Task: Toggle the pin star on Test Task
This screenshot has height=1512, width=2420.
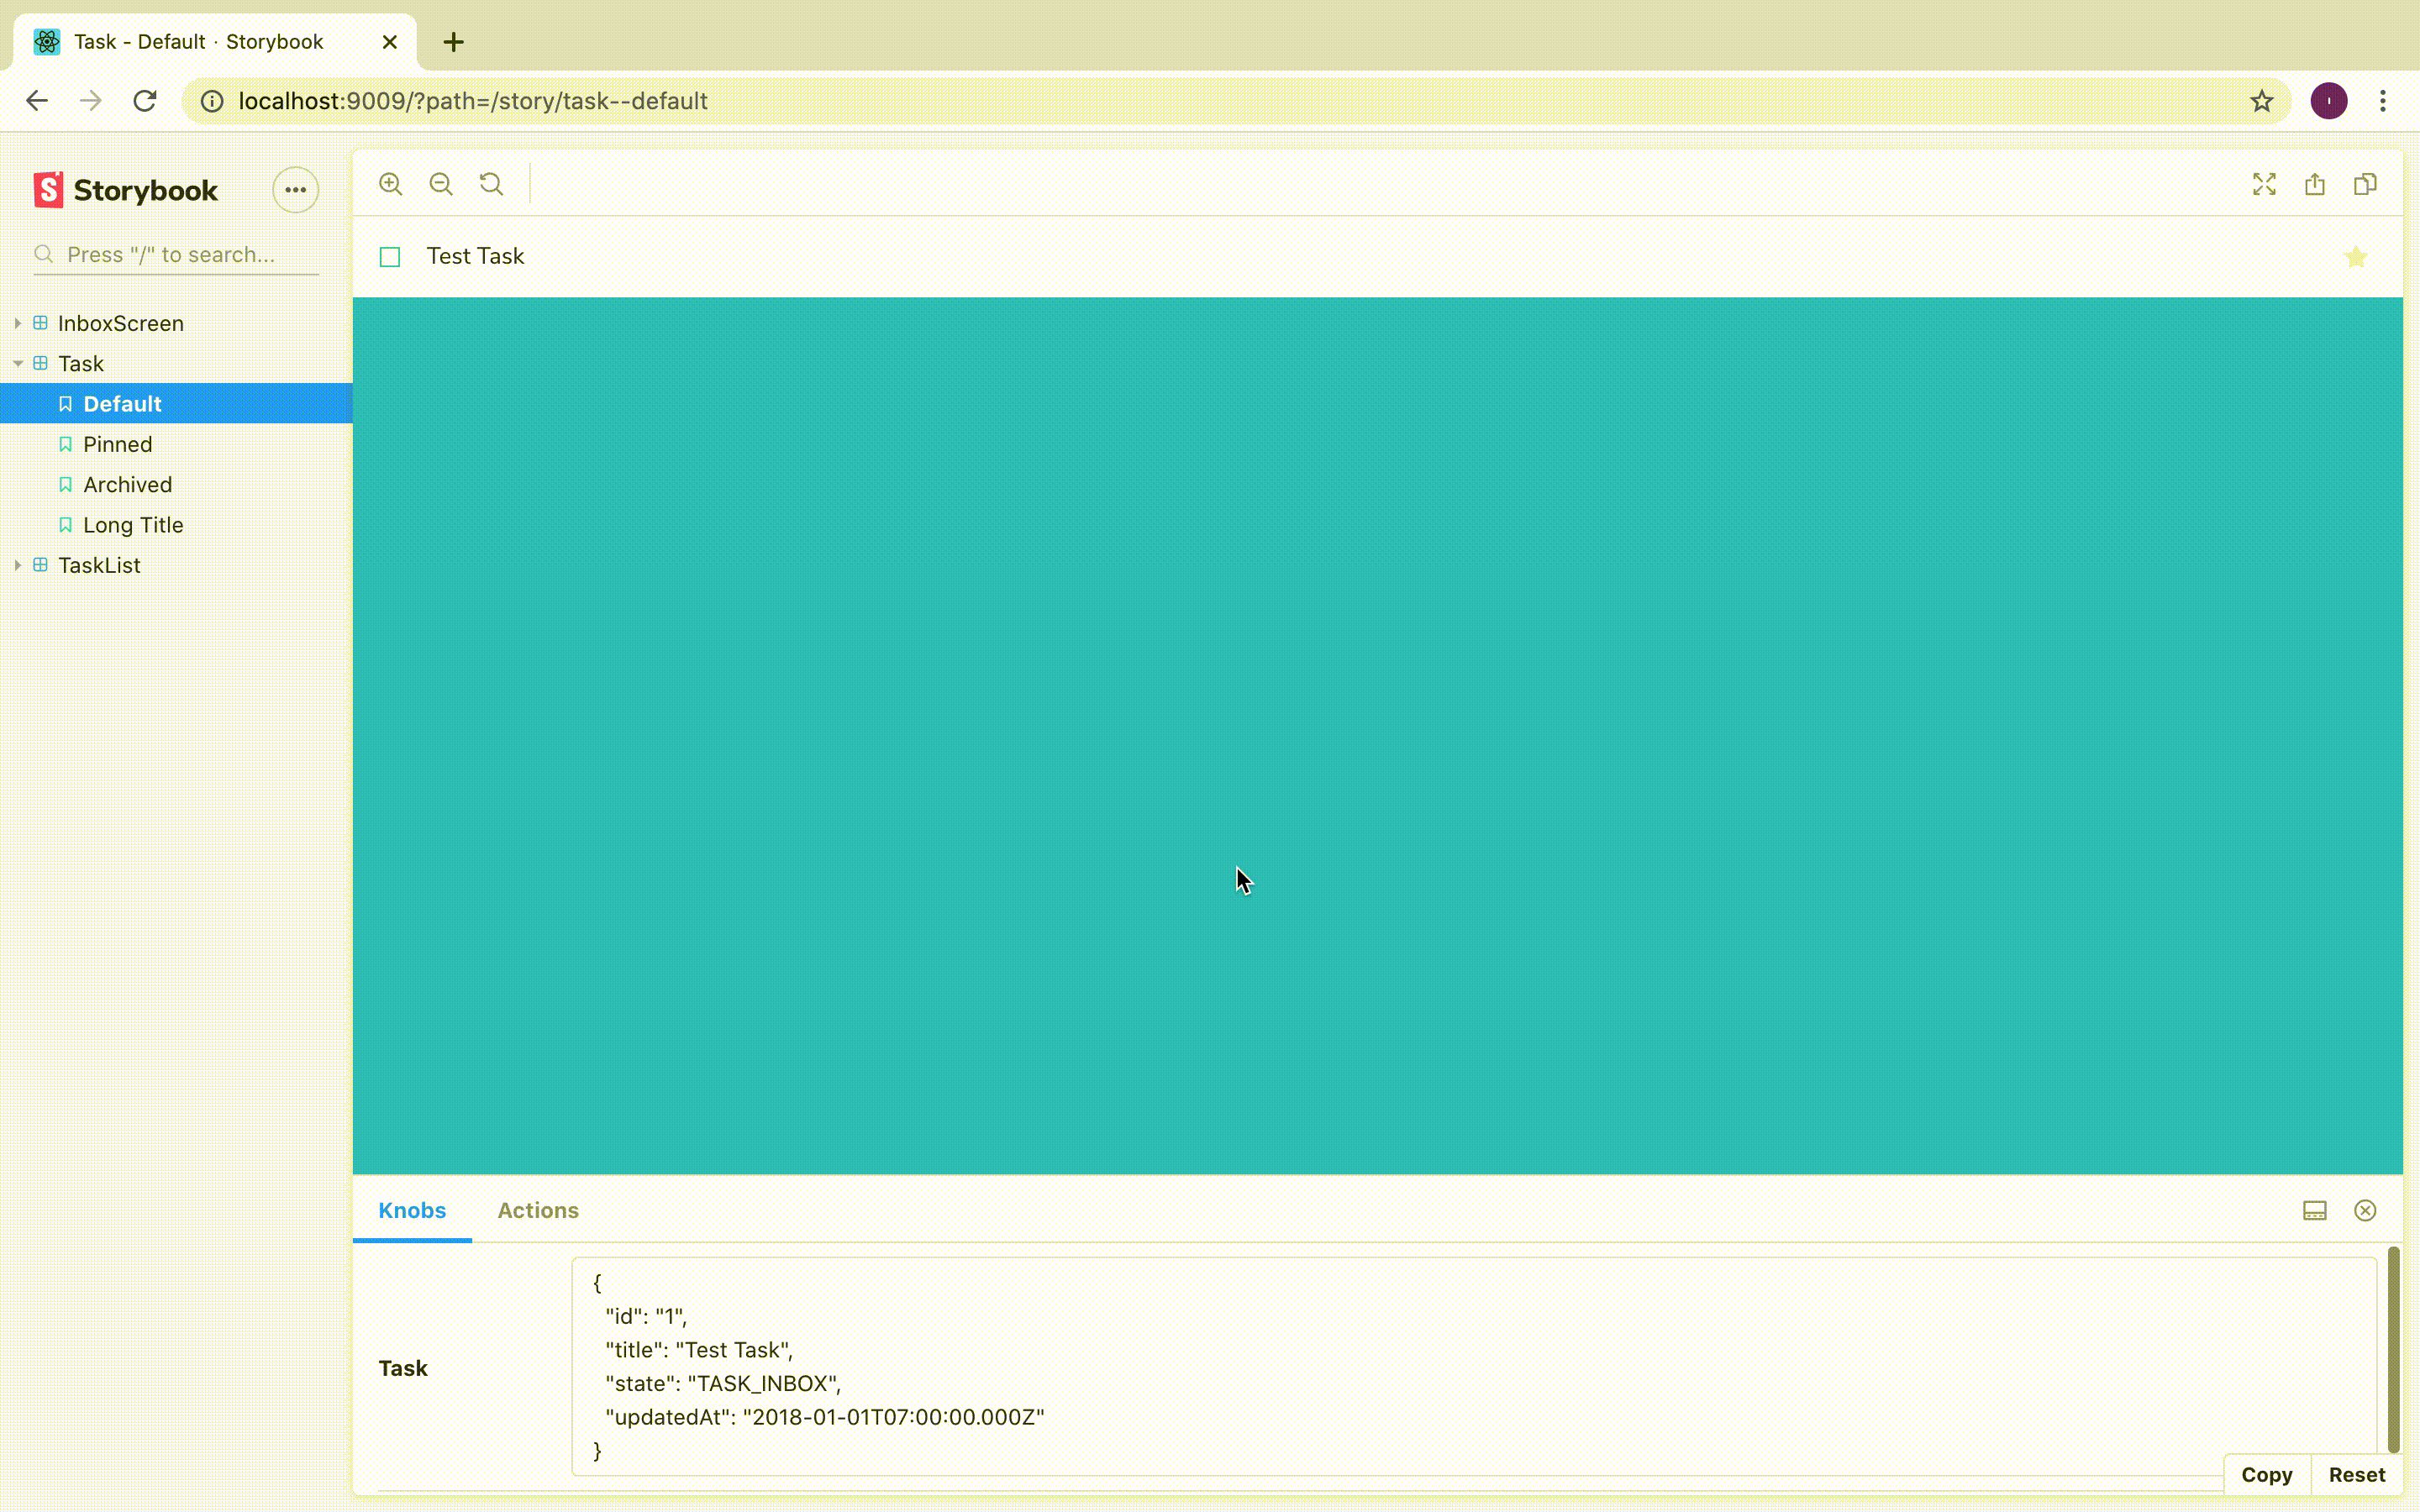Action: click(x=2355, y=256)
